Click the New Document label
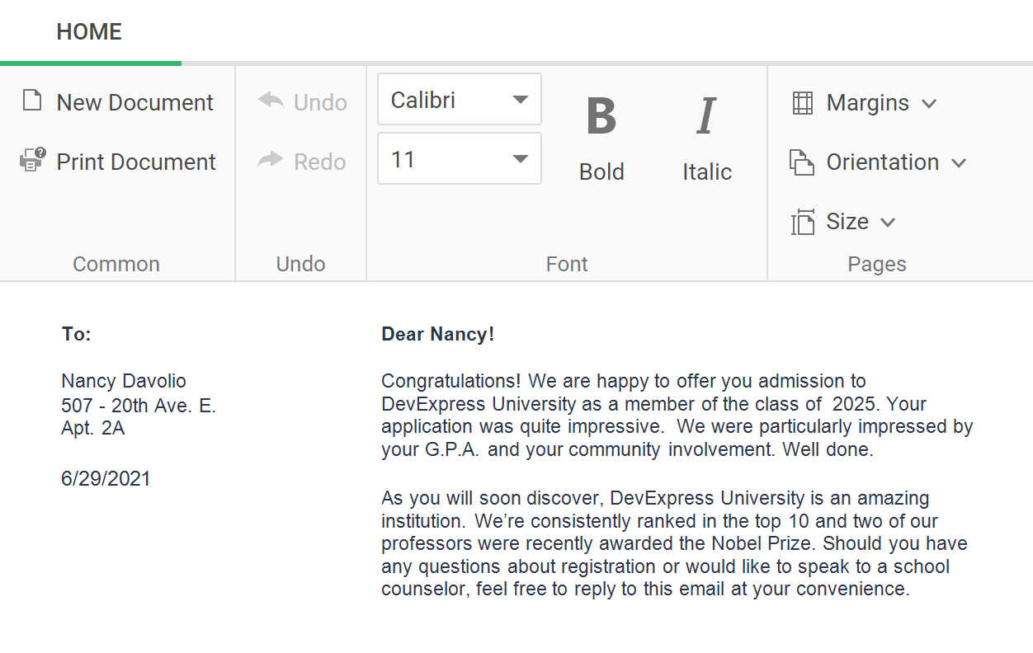Screen dimensions: 1033x653 [135, 103]
